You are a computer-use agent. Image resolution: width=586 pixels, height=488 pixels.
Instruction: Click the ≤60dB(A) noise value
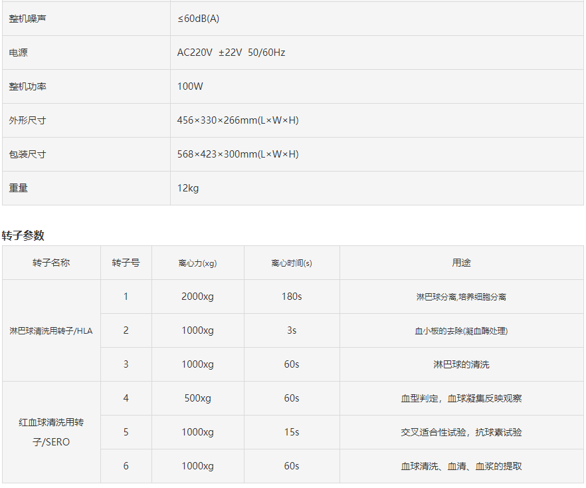[x=198, y=19]
